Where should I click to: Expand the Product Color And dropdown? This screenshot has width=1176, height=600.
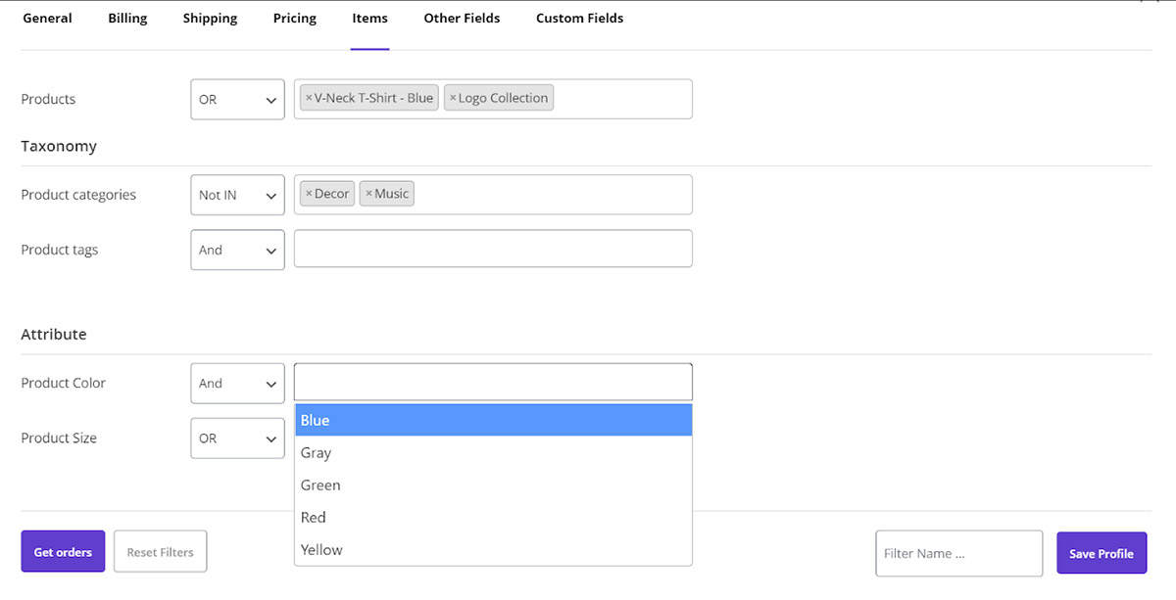237,384
